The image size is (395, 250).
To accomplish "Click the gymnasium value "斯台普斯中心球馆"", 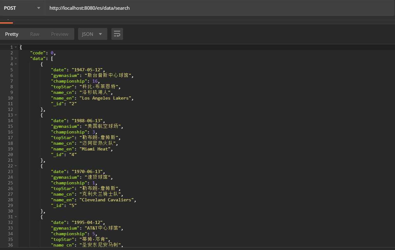I will (108, 75).
